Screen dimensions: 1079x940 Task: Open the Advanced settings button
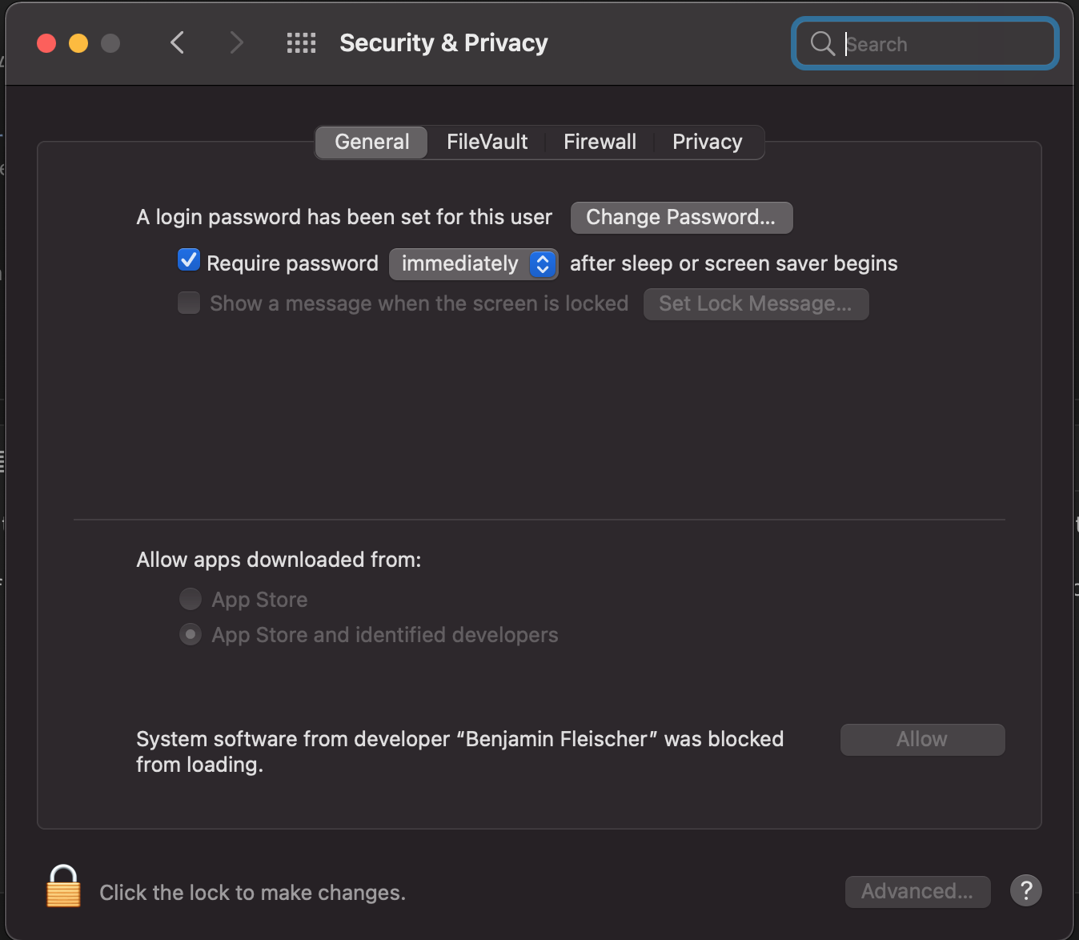tap(917, 891)
